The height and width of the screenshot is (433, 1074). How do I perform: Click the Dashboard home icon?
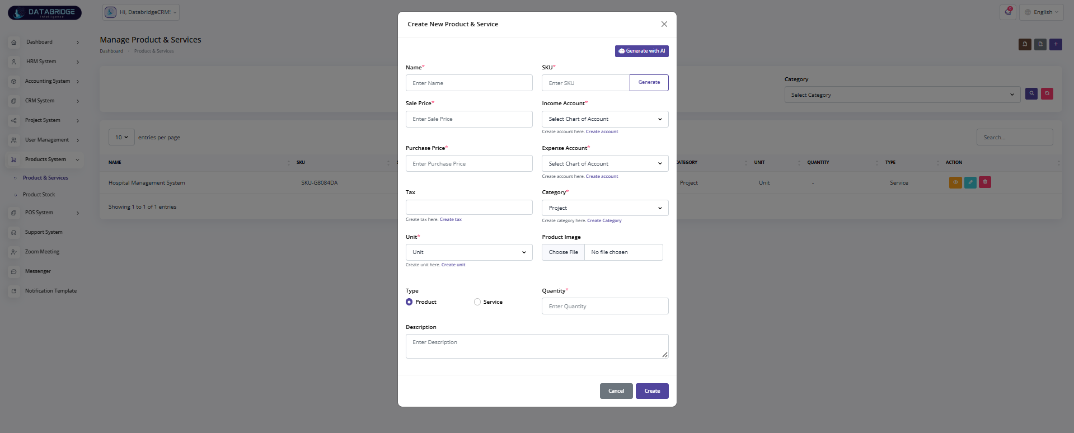(14, 42)
